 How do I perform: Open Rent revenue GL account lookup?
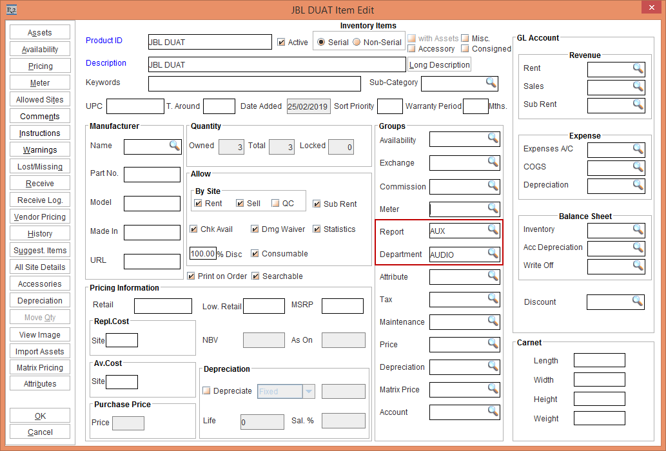tap(638, 68)
